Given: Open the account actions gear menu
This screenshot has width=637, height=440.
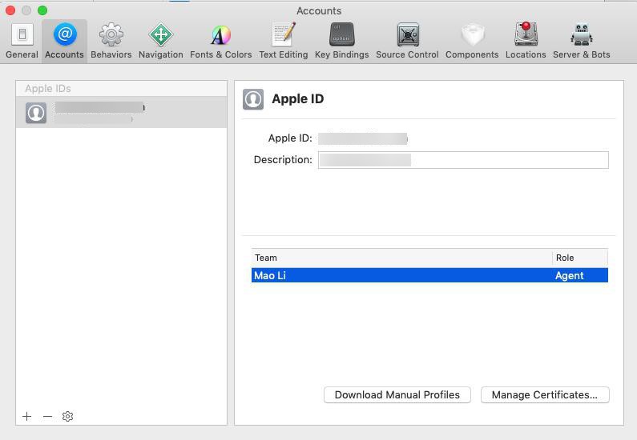Looking at the screenshot, I should [67, 417].
